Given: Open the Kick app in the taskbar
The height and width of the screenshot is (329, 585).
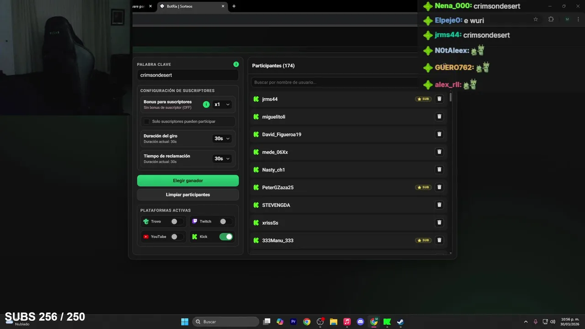Looking at the screenshot, I should click(x=387, y=322).
